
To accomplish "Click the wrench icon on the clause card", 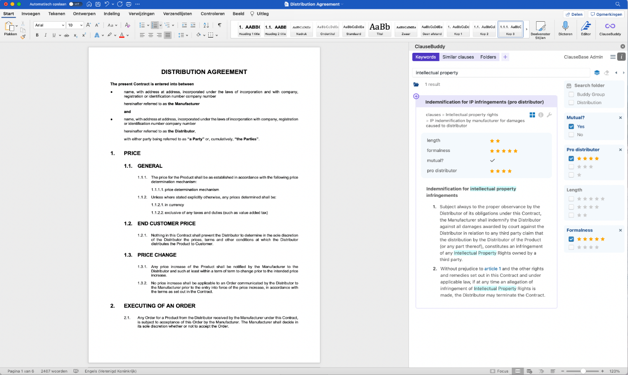I will pos(549,115).
